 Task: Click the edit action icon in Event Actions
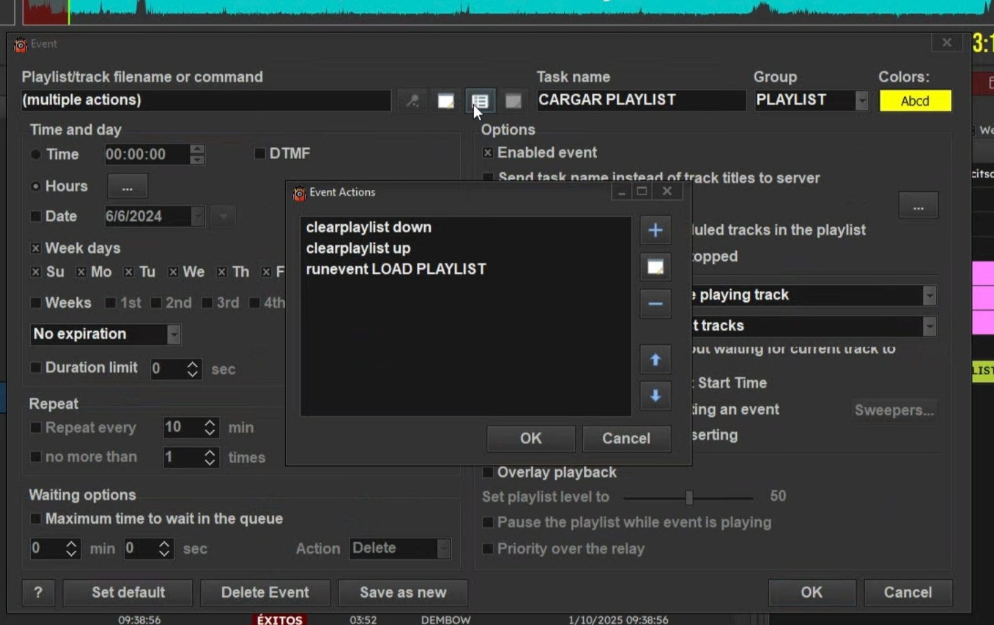[655, 267]
